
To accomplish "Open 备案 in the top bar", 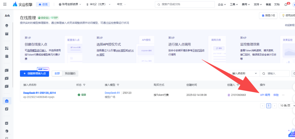I will (x=269, y=5).
